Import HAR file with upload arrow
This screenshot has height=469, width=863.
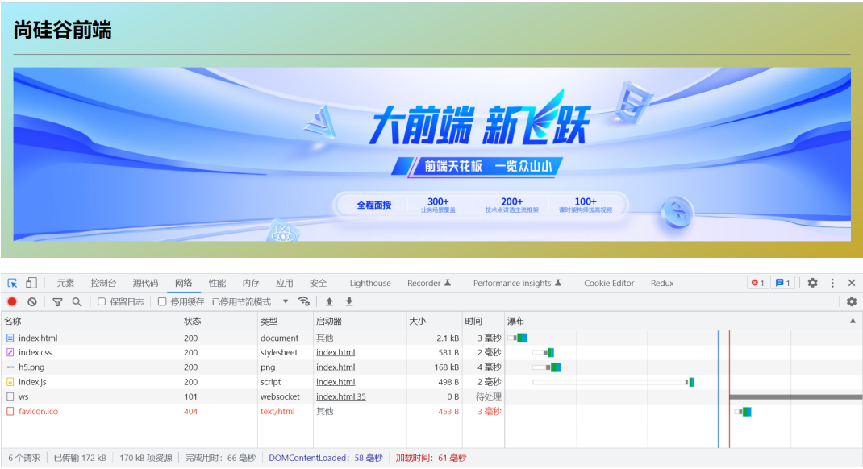[329, 301]
